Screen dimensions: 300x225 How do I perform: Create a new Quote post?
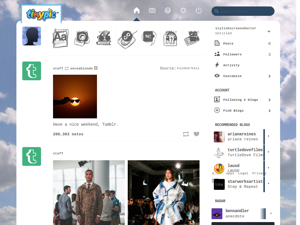click(104, 38)
